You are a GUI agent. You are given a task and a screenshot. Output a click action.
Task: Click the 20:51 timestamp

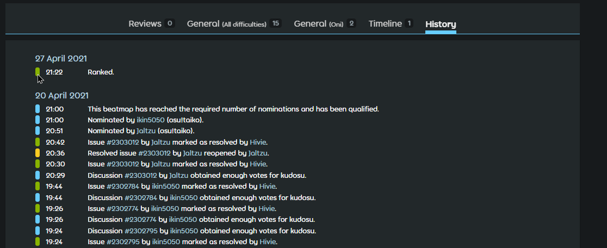(x=54, y=131)
